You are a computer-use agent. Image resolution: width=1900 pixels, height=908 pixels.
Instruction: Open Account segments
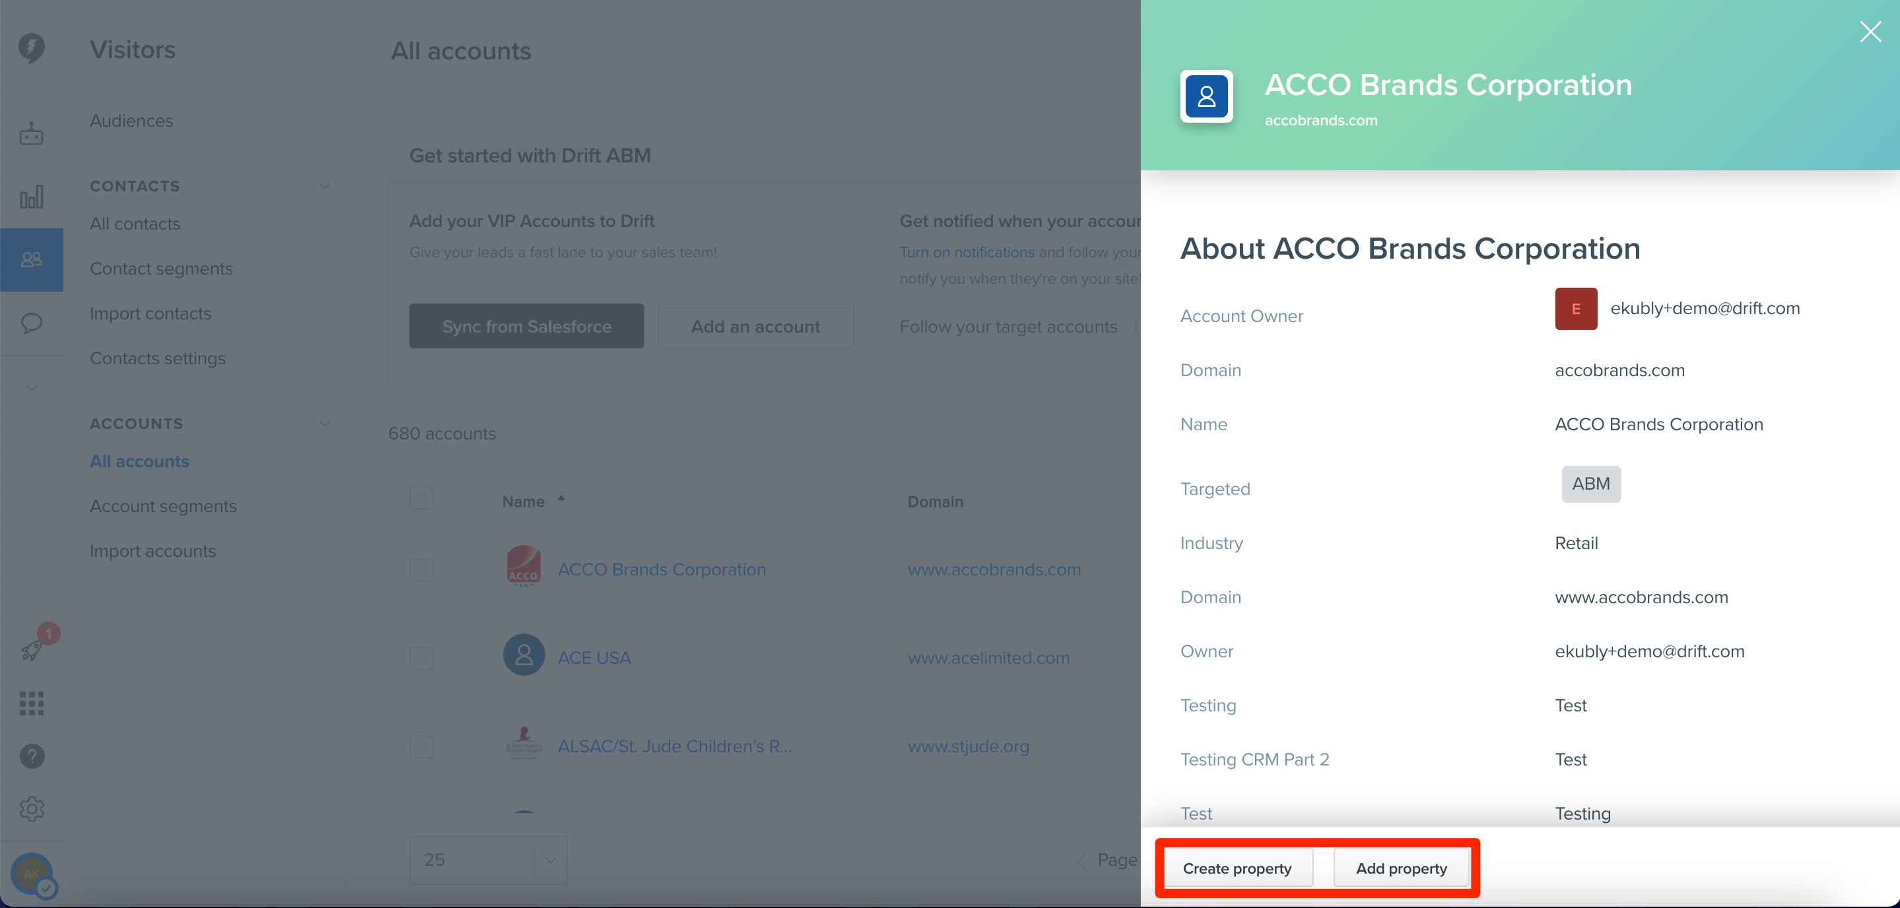pos(163,506)
